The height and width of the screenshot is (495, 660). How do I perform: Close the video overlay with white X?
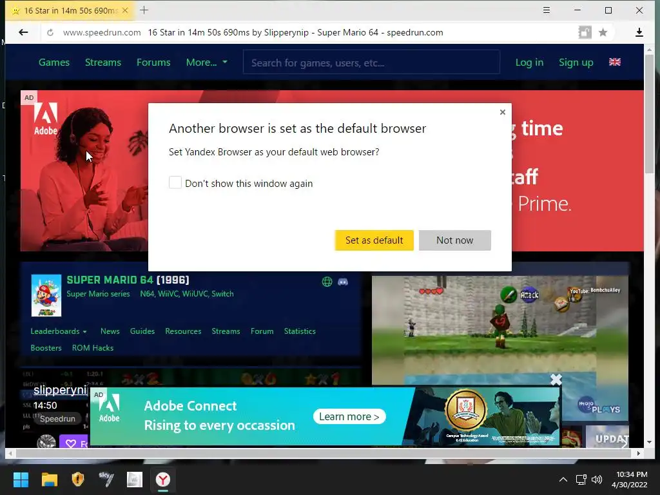coord(556,379)
